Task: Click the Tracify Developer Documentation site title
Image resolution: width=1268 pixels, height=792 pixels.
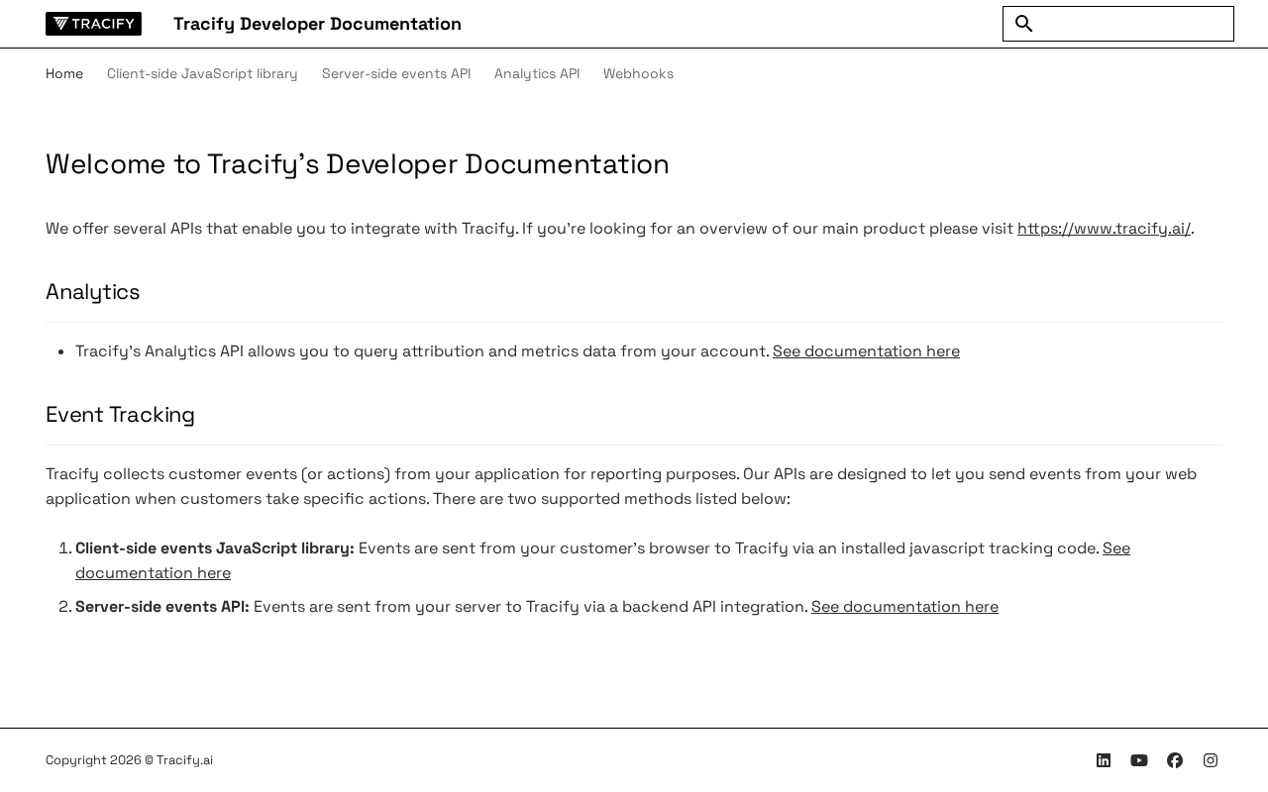Action: coord(317,24)
